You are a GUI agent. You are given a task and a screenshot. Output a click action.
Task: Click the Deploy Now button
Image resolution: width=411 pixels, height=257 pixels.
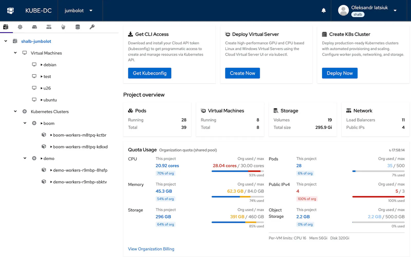340,73
